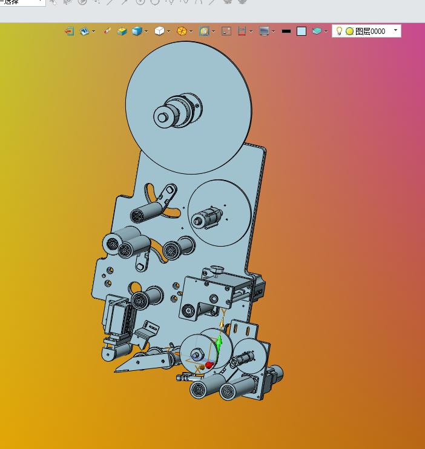Toggle the lightbulb layer visibility icon
This screenshot has width=425, height=449.
[339, 31]
